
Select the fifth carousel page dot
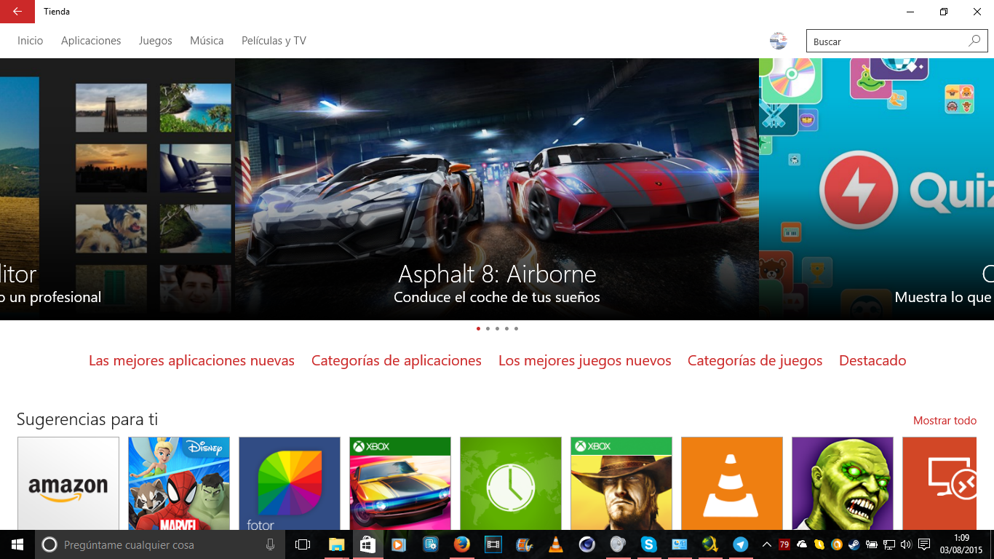(516, 329)
